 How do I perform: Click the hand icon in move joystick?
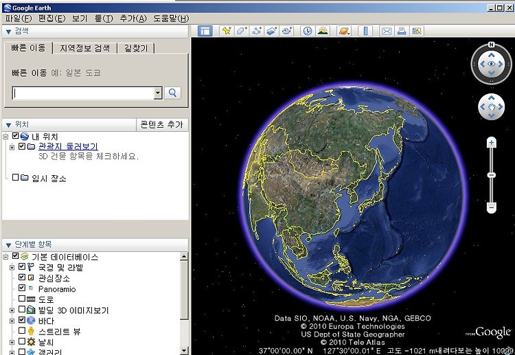click(x=492, y=106)
